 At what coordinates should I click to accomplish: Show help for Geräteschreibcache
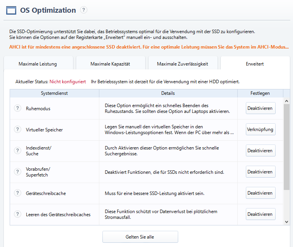click(x=17, y=193)
